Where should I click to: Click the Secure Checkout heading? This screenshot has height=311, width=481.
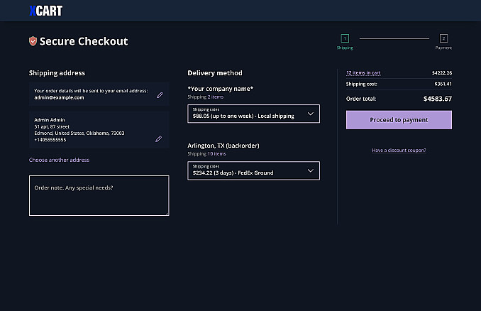tap(84, 41)
